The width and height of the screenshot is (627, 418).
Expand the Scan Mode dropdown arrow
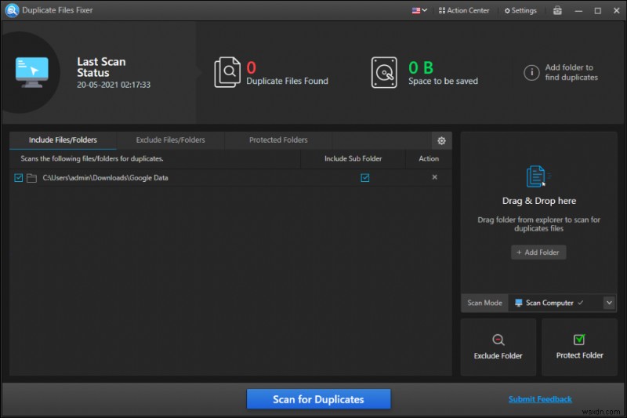[608, 303]
